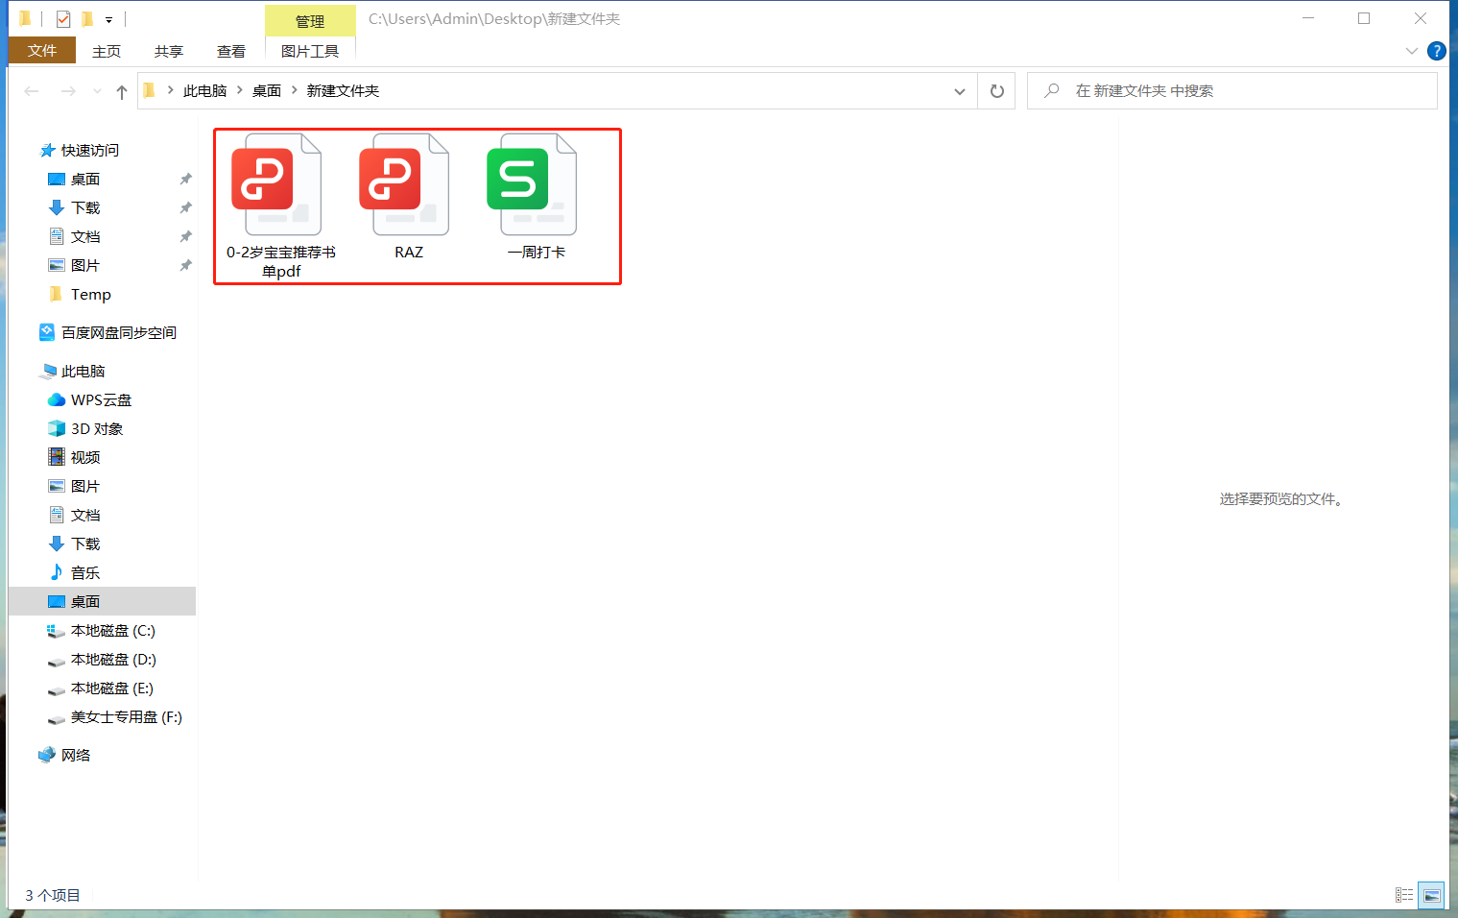The height and width of the screenshot is (918, 1458).
Task: Navigate up one folder level
Action: 121,90
